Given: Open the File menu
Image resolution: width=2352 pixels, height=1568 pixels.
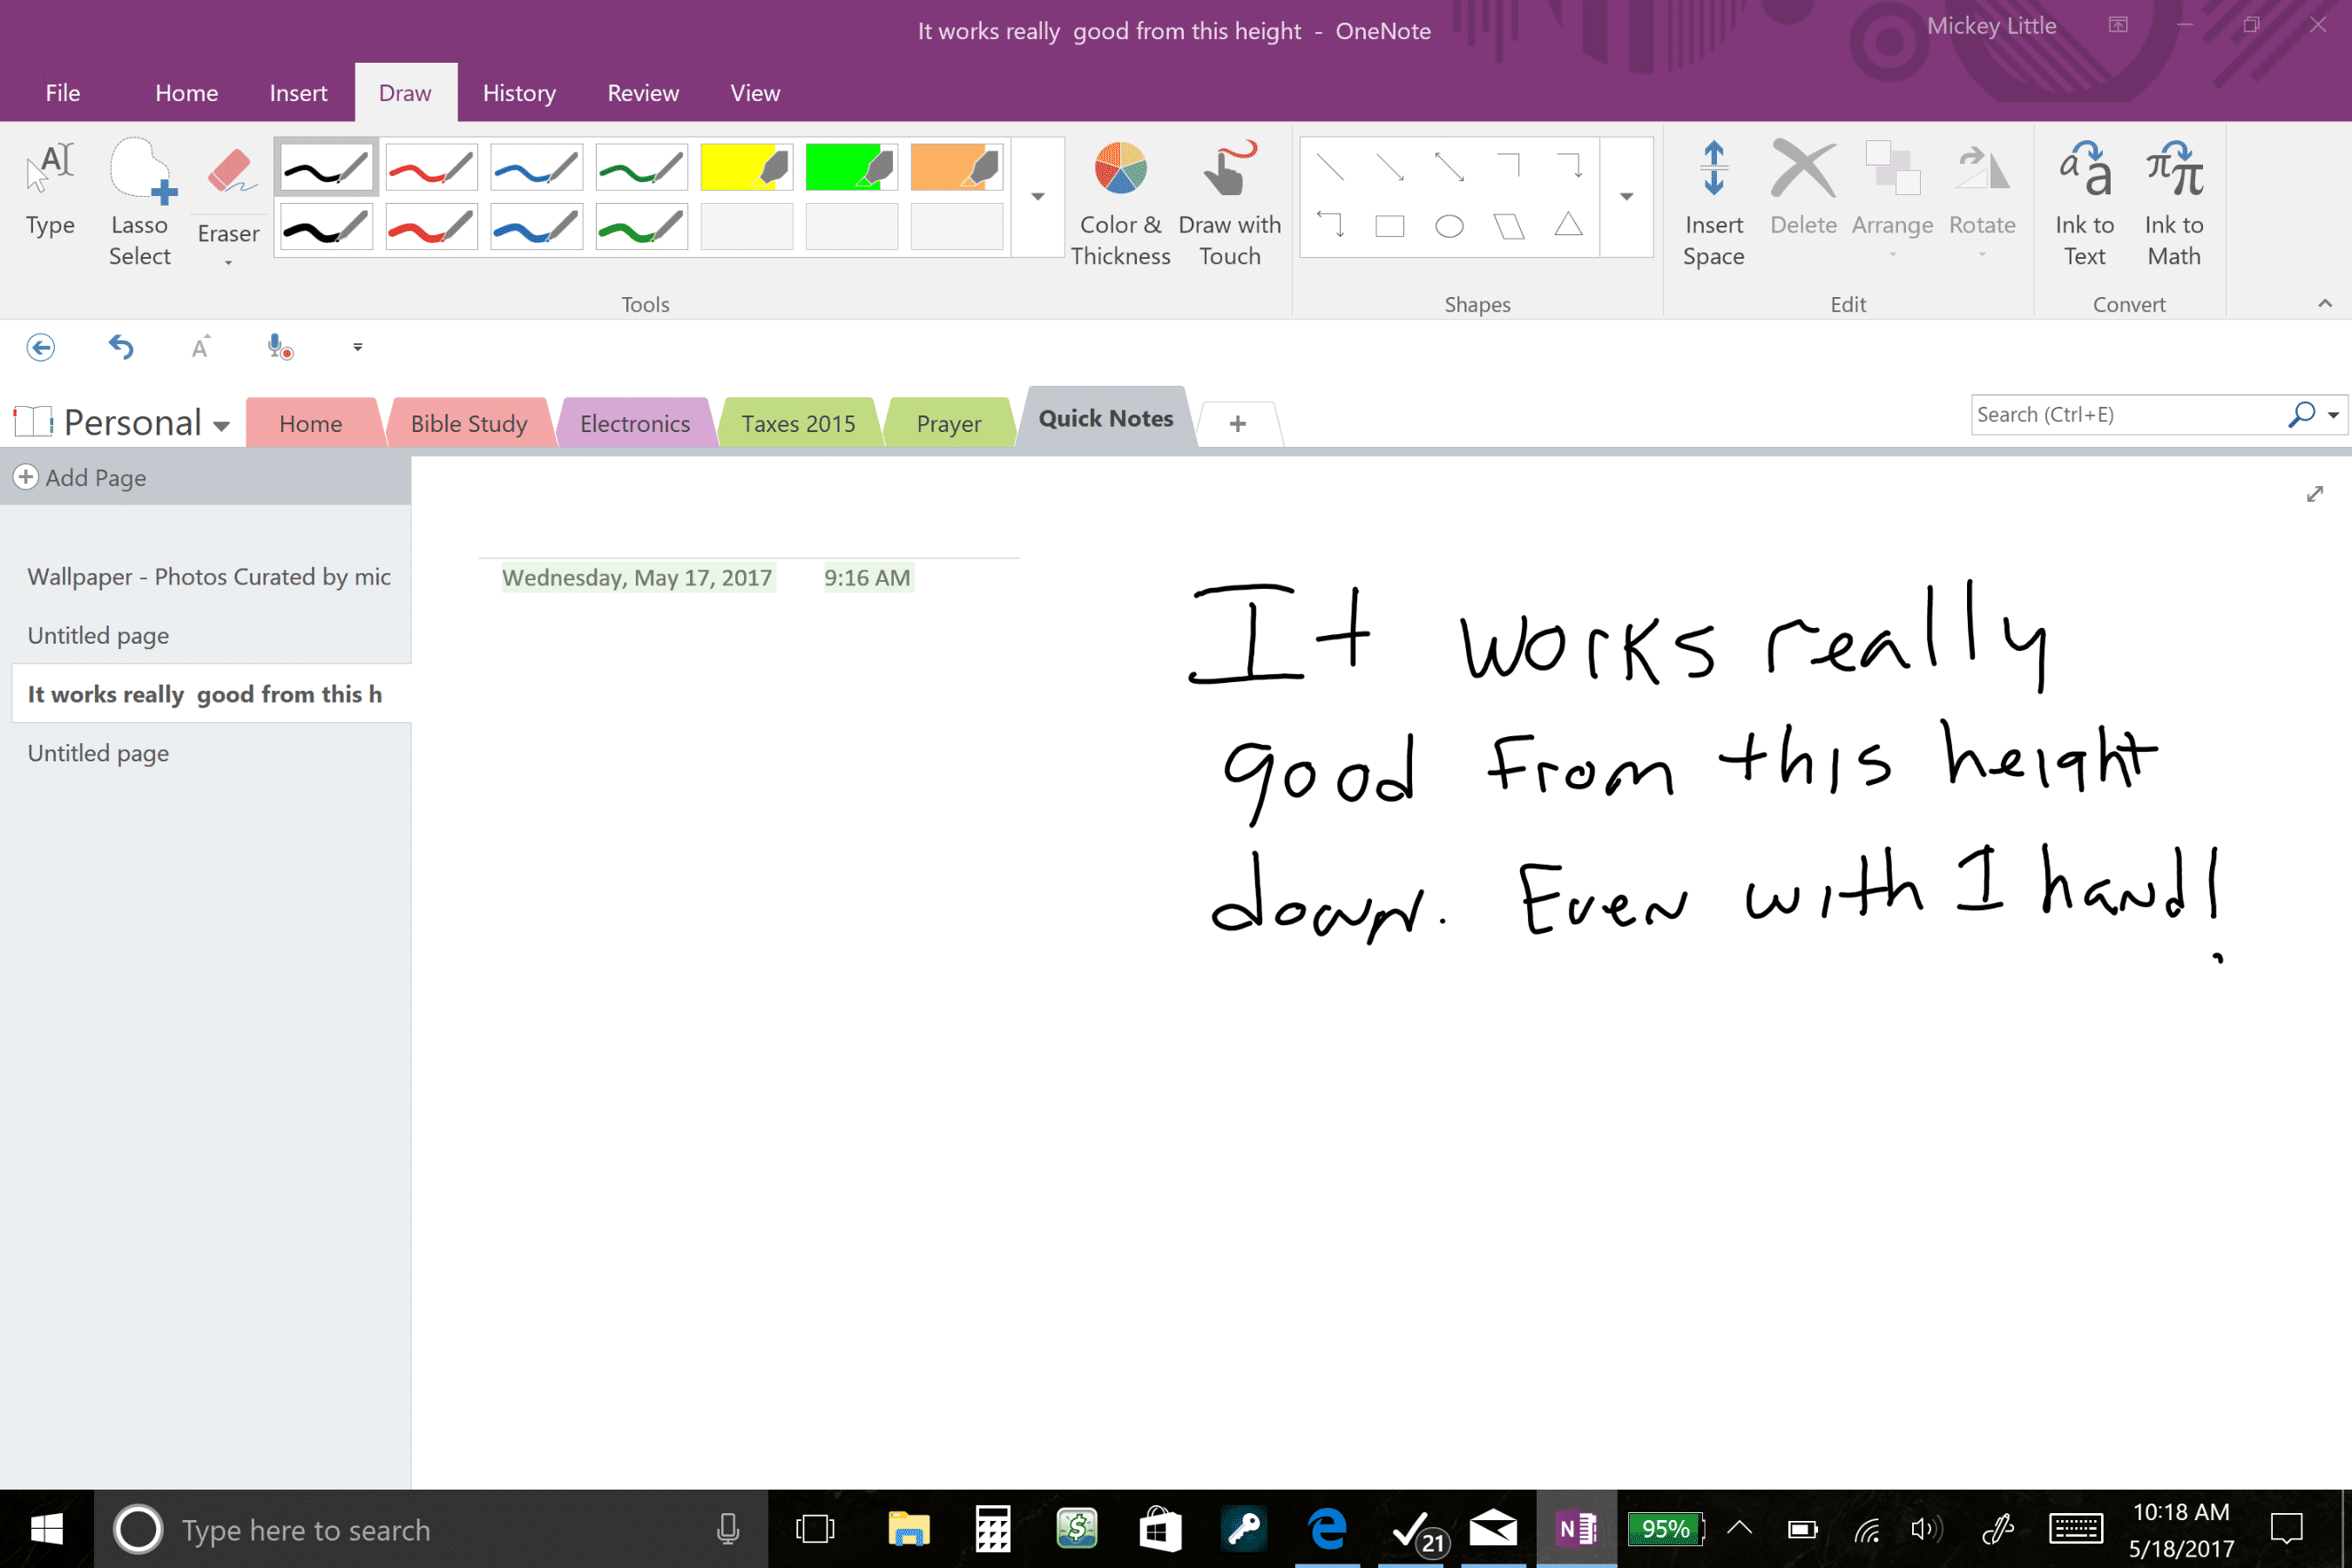Looking at the screenshot, I should pyautogui.click(x=62, y=93).
